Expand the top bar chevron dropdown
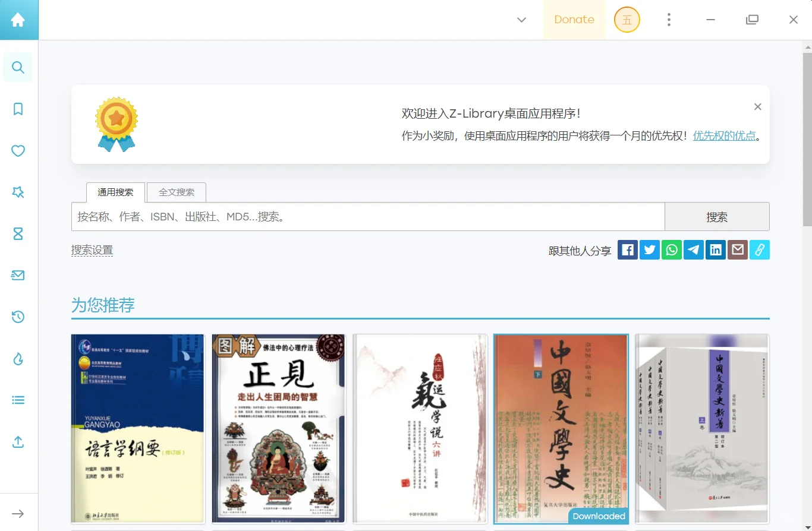The width and height of the screenshot is (812, 531). 521,20
